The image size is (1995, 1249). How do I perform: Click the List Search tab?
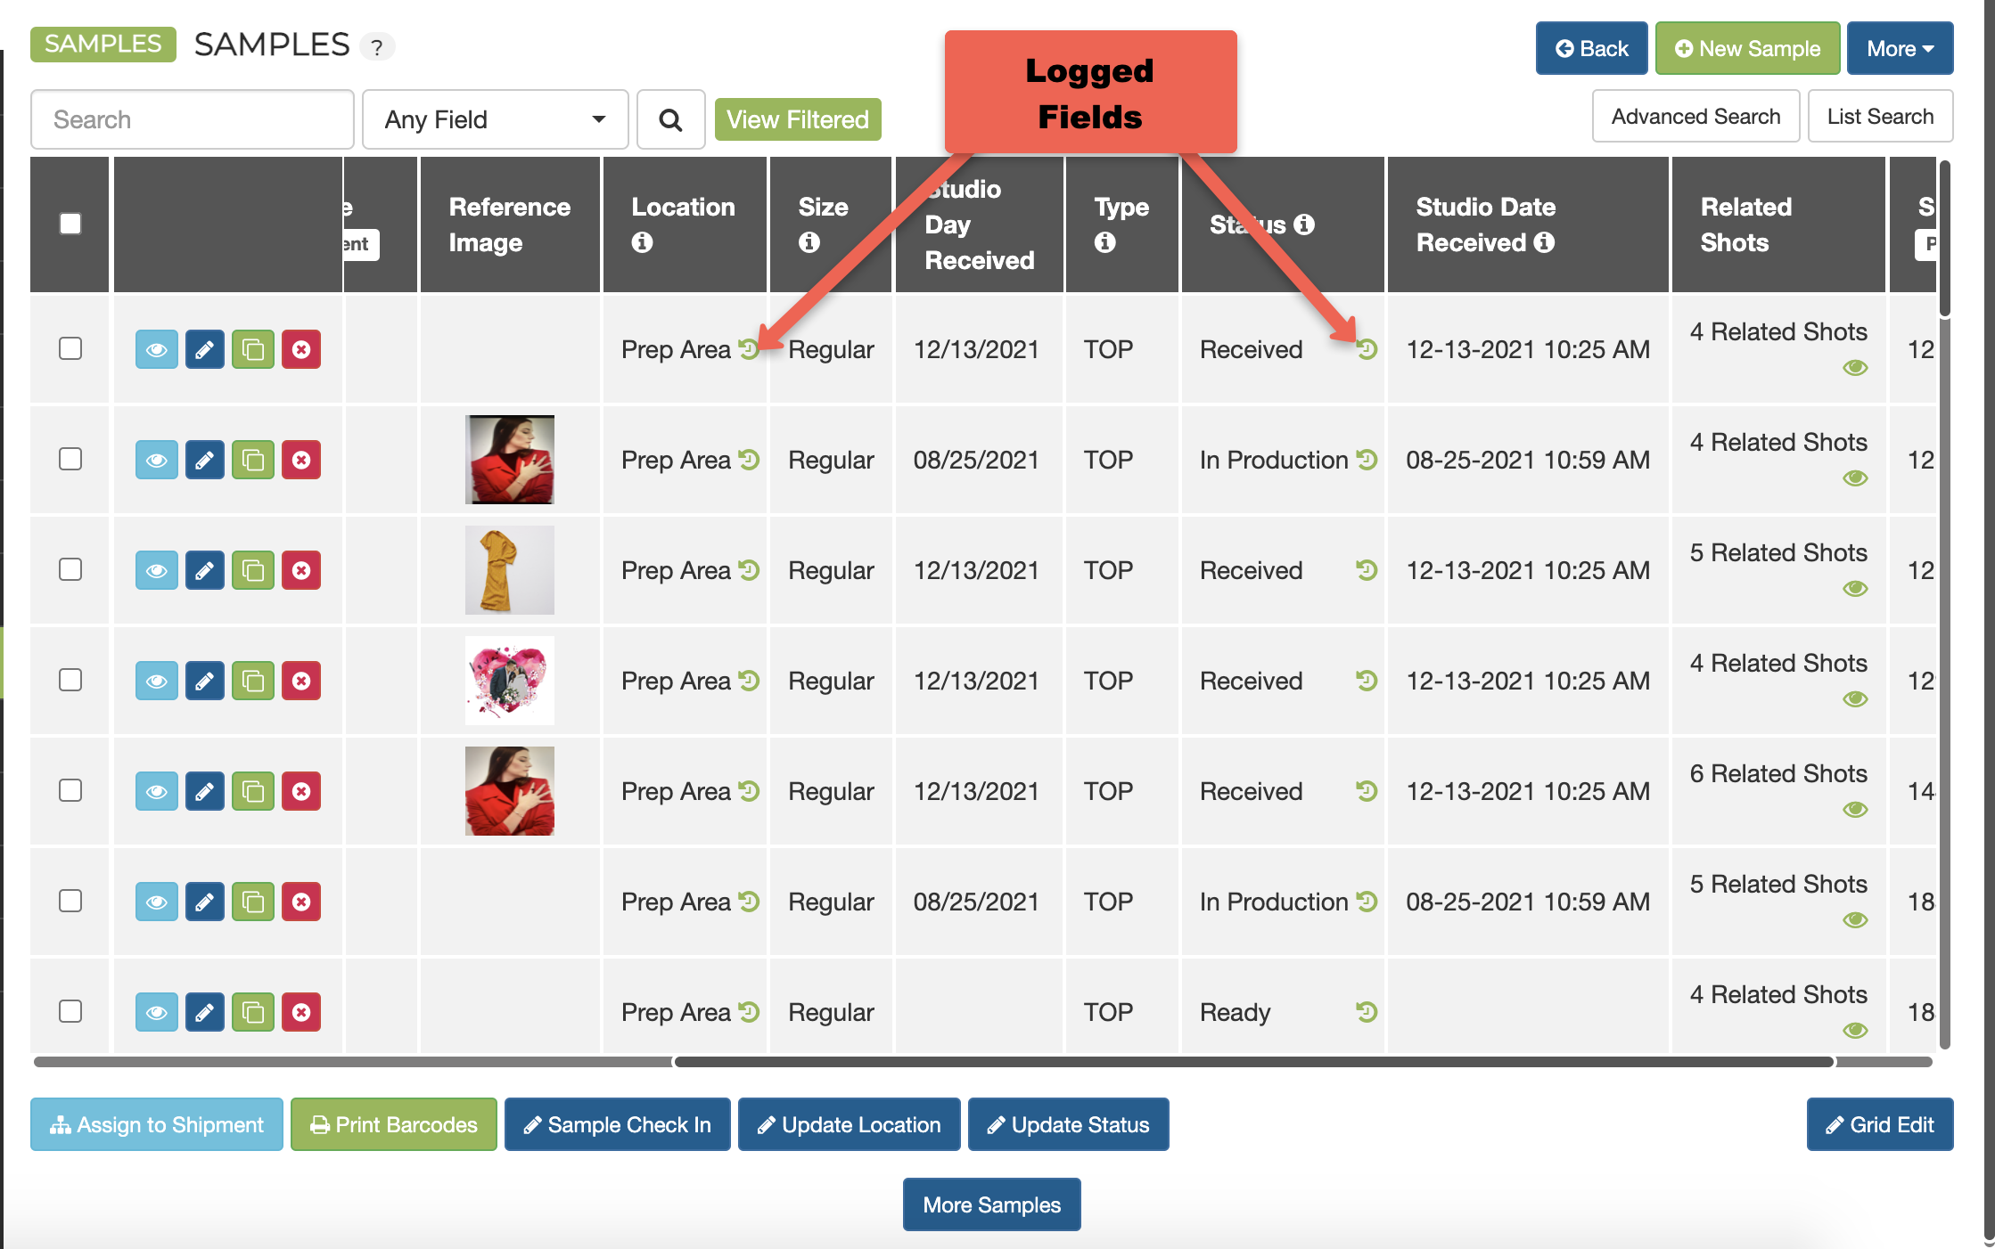[1879, 117]
